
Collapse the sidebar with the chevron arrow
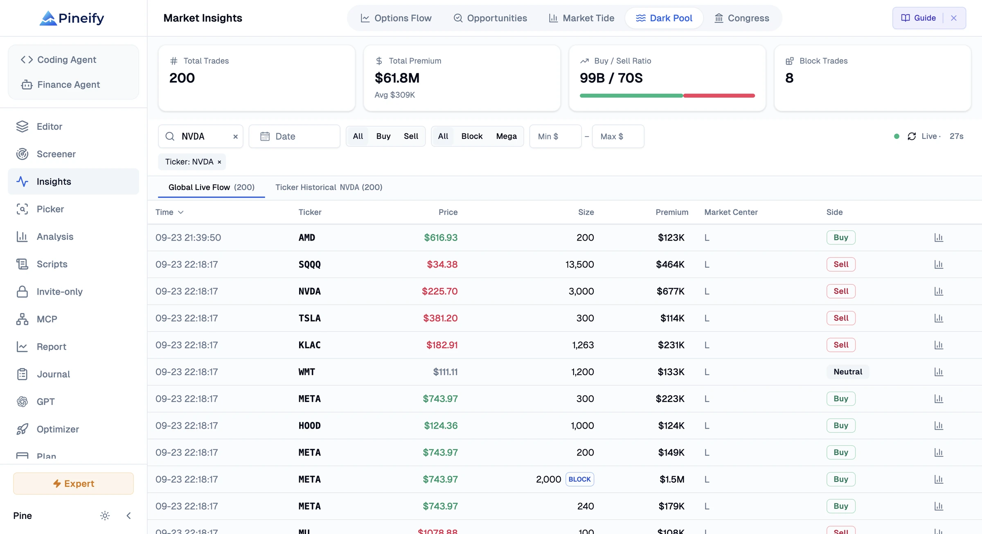(128, 516)
